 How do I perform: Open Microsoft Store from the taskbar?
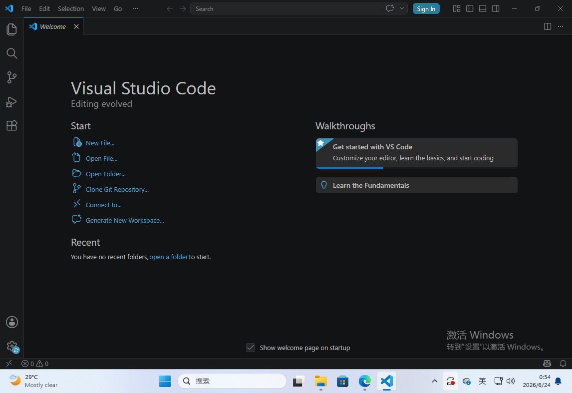[342, 381]
